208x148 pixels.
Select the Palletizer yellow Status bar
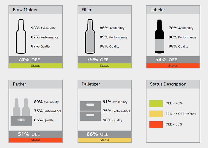104,140
